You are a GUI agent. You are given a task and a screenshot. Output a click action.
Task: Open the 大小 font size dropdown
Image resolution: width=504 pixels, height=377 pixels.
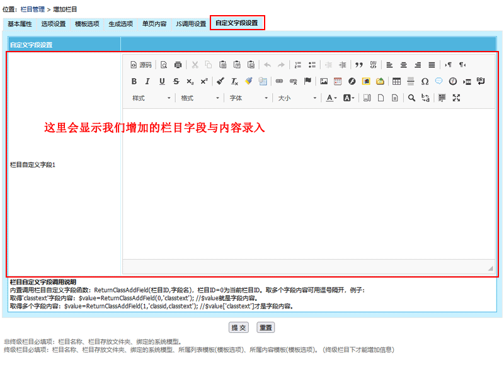297,98
